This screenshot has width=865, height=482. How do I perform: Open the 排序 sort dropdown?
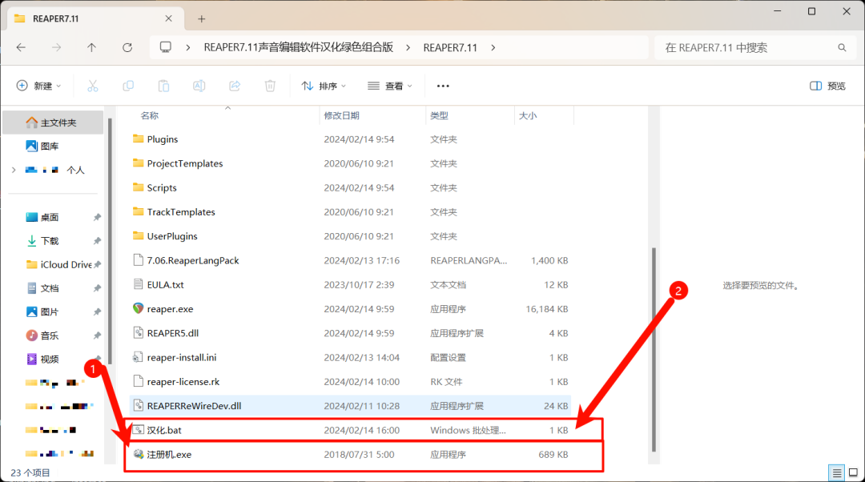click(x=324, y=86)
